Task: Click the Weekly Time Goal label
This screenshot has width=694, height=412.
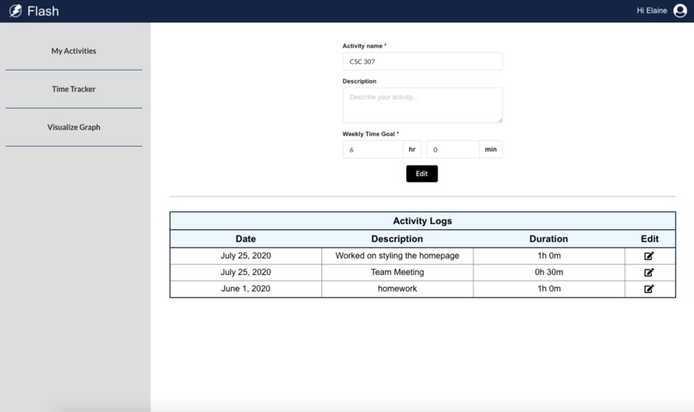Action: (x=370, y=134)
